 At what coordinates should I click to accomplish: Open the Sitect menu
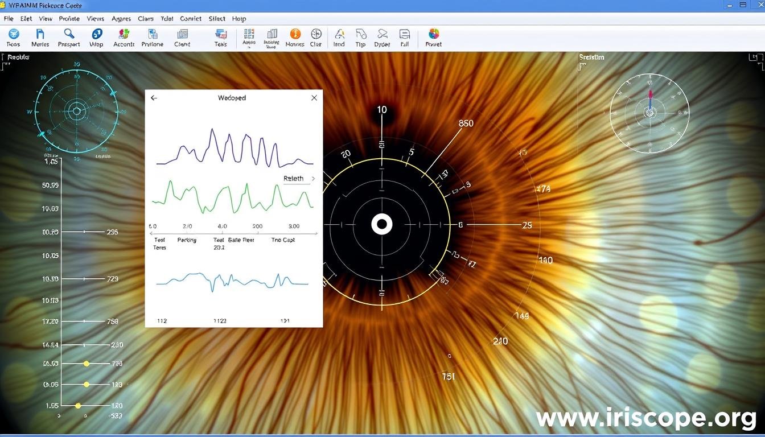[217, 19]
